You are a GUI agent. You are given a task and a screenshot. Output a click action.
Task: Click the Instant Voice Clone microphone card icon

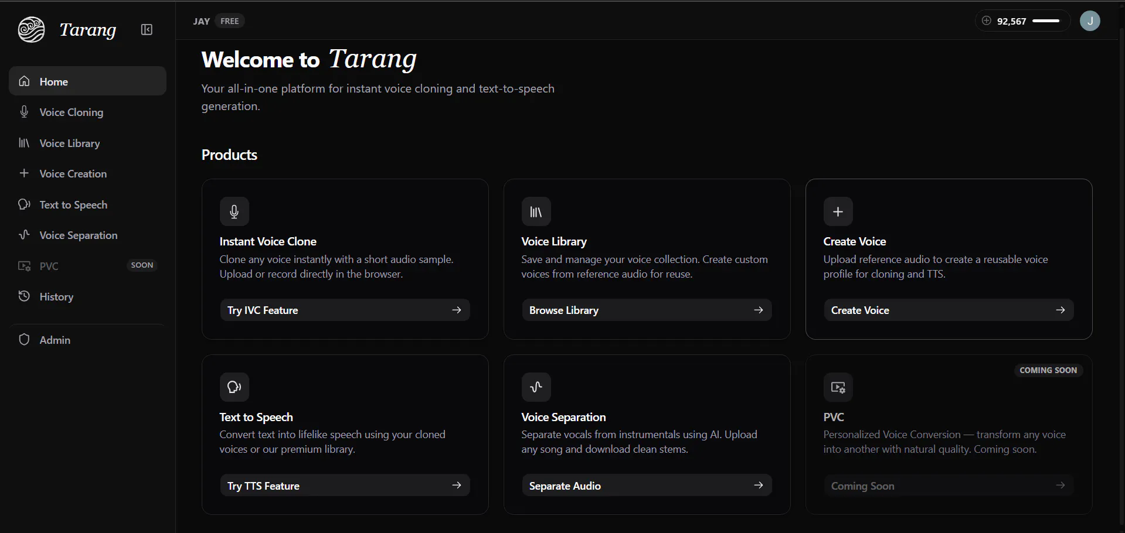[234, 211]
